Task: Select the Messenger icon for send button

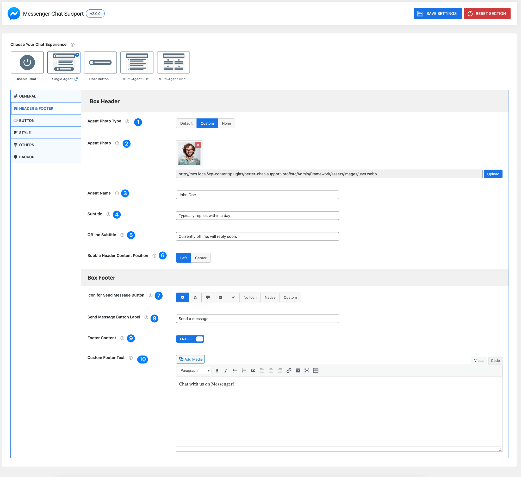Action: pyautogui.click(x=182, y=297)
